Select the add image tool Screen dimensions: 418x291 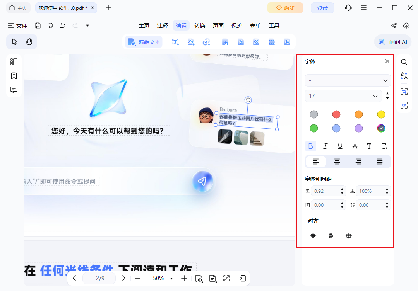tap(191, 42)
